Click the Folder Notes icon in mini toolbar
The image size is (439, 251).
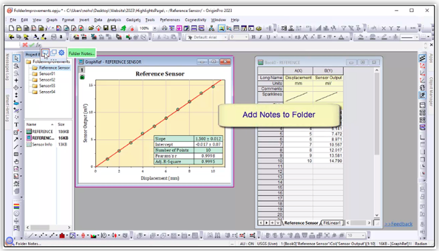pos(45,53)
